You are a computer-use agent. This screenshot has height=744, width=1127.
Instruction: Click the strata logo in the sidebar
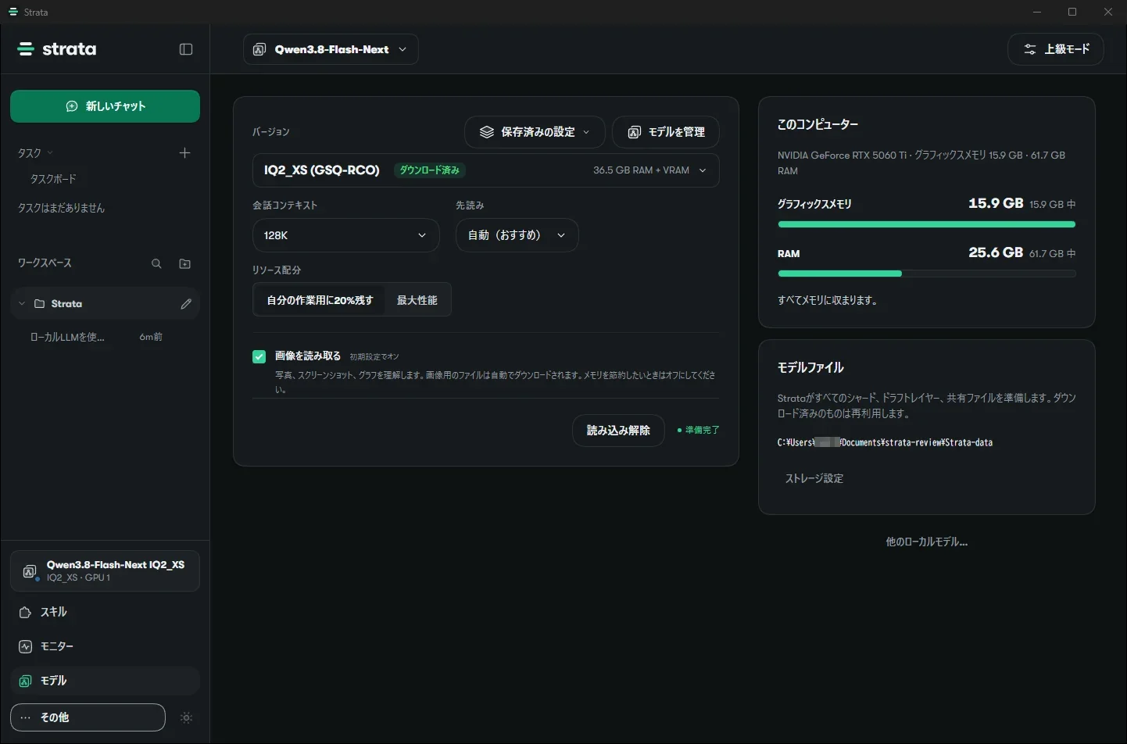57,49
